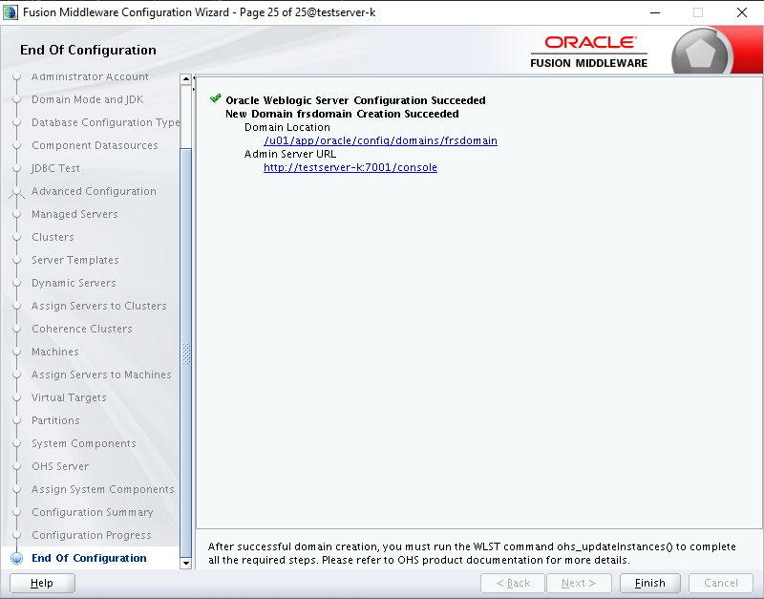Screen dimensions: 764x599
Task: Select Assign System Components step
Action: pyautogui.click(x=103, y=489)
